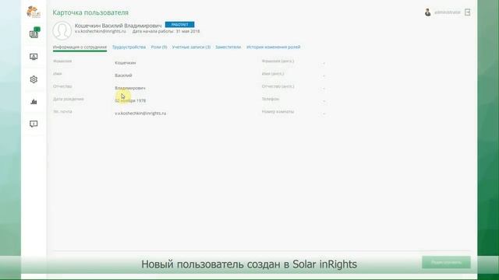Switch to История изменения ролей tab
This screenshot has height=280, width=499.
[274, 47]
